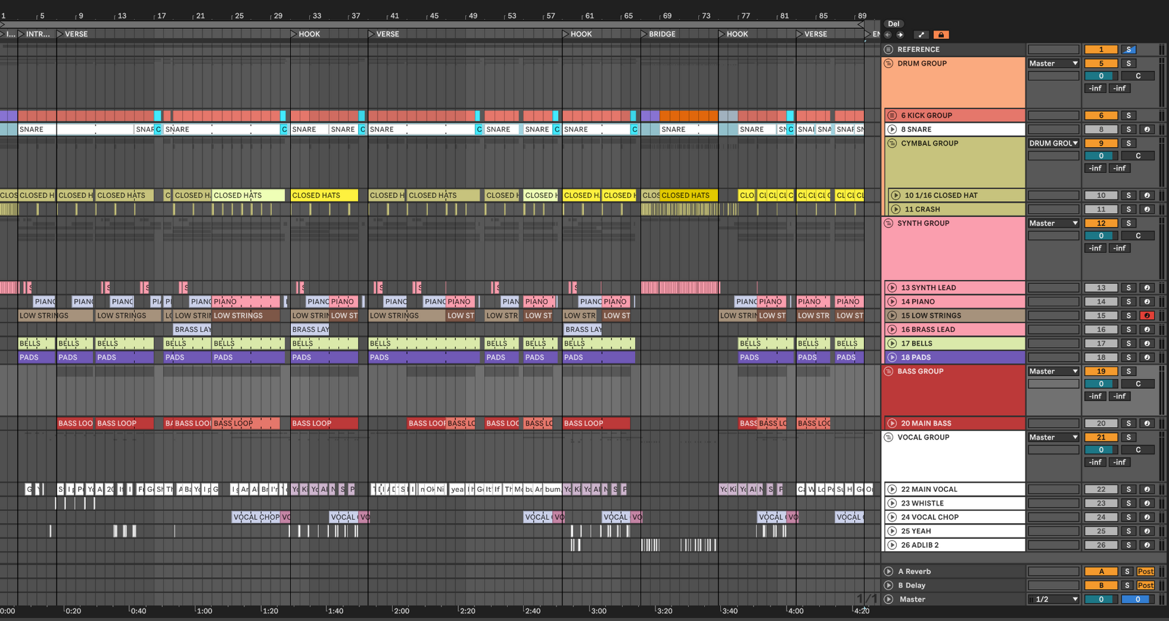
Task: Jump to next locator with right arrow
Action: click(x=900, y=35)
